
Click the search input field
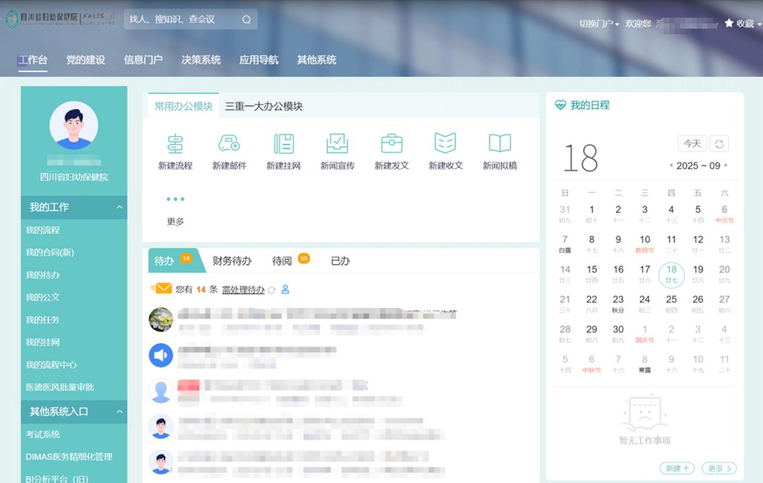[x=181, y=19]
